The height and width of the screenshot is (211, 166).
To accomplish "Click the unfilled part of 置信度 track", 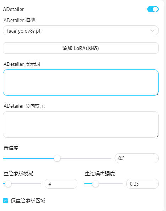I will (x=86, y=158).
